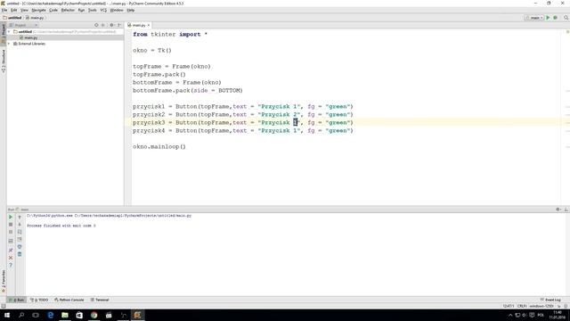Open TODO tool window
The image size is (570, 321).
click(39, 300)
